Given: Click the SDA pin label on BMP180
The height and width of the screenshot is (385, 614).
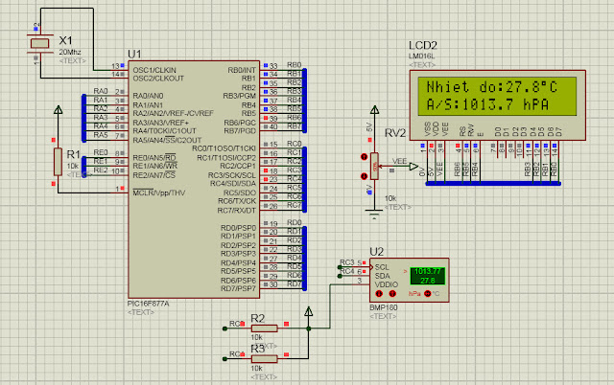Looking at the screenshot, I should pyautogui.click(x=382, y=276).
